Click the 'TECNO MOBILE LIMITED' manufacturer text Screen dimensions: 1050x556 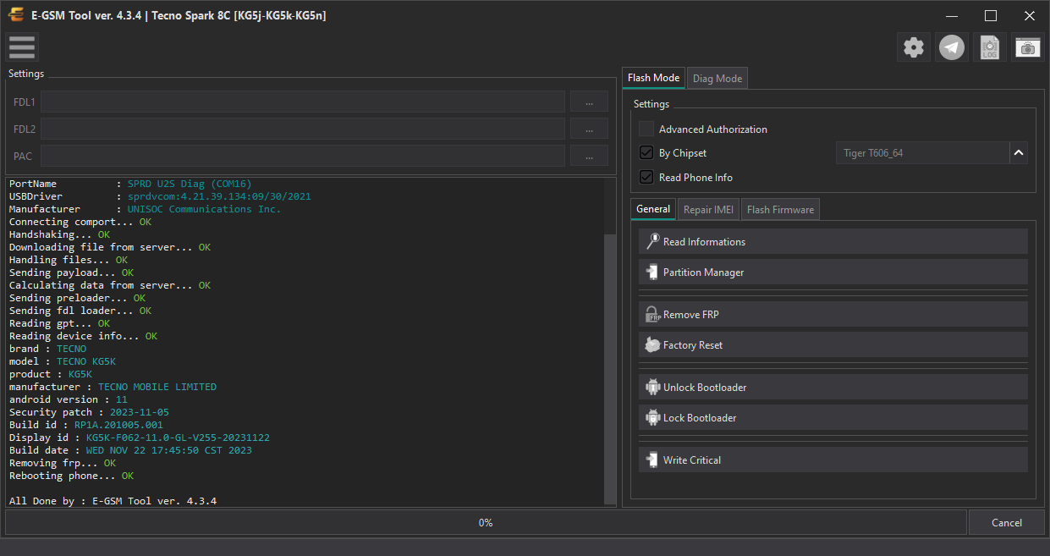point(157,387)
